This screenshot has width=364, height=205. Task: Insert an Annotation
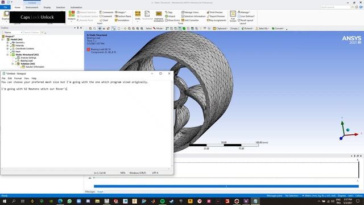122,20
